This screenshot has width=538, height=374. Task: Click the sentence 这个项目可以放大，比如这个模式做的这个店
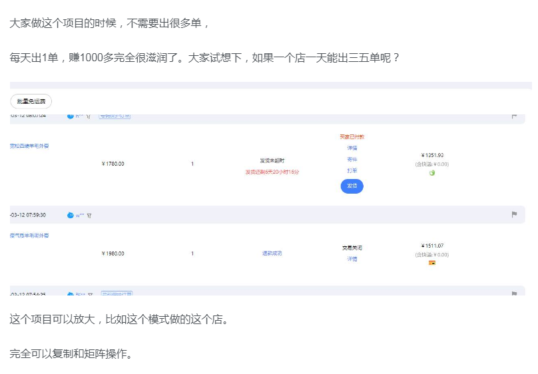[119, 319]
